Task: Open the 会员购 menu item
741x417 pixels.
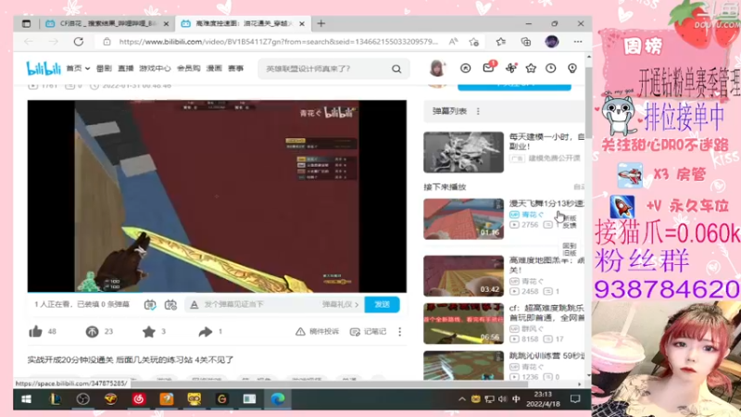Action: 189,69
